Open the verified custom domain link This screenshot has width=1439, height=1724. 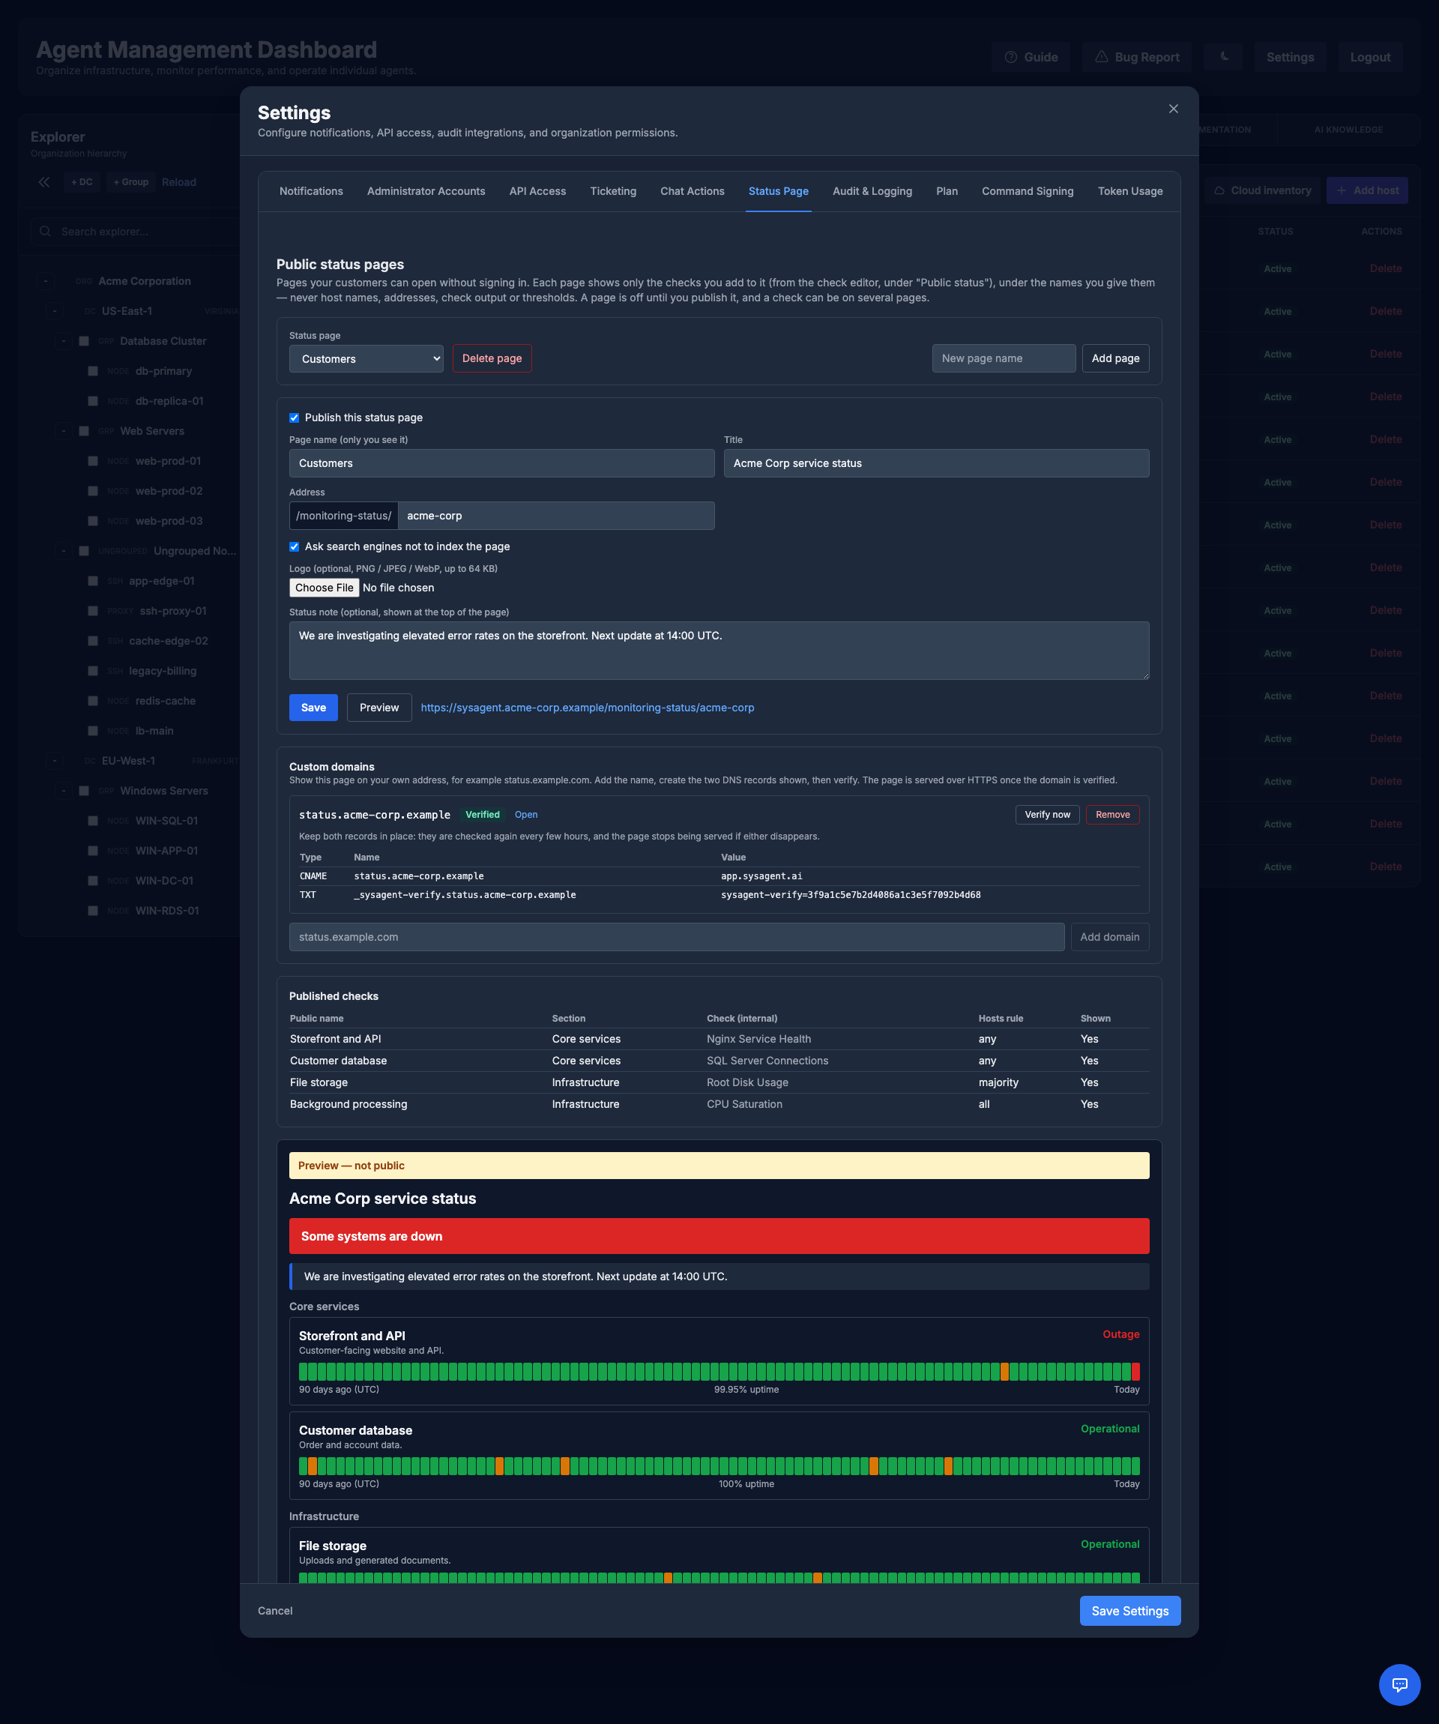pos(526,814)
